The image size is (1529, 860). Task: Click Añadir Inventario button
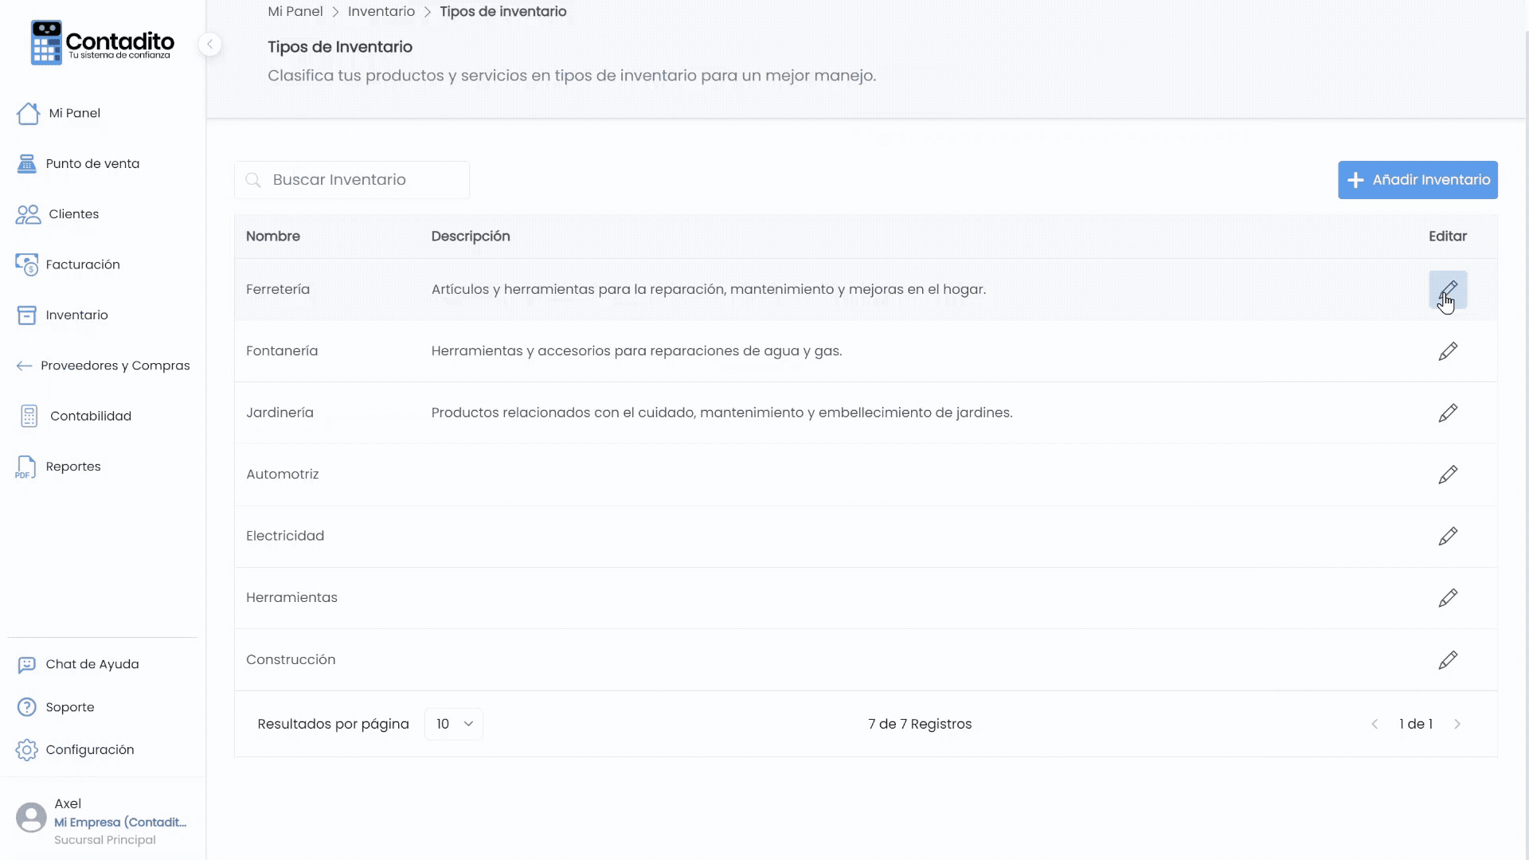click(1418, 180)
